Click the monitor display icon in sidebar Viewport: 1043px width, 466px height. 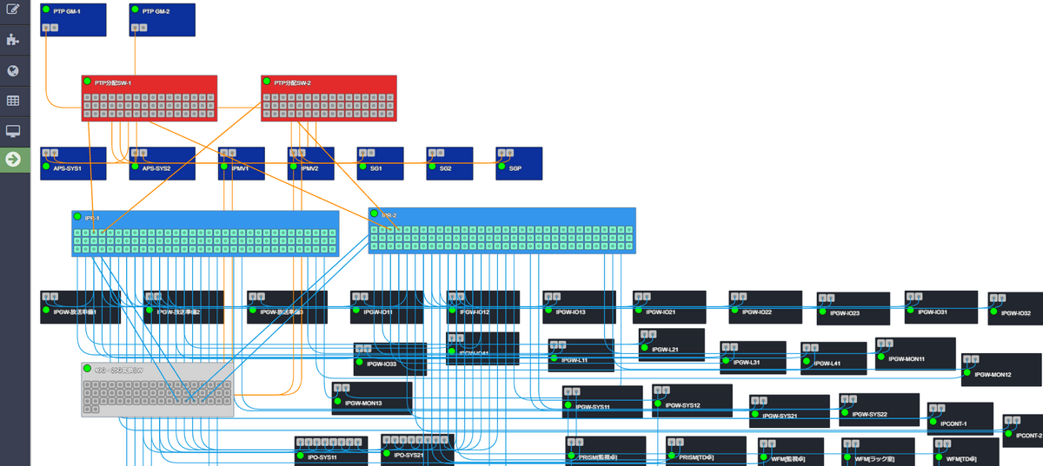(x=13, y=131)
